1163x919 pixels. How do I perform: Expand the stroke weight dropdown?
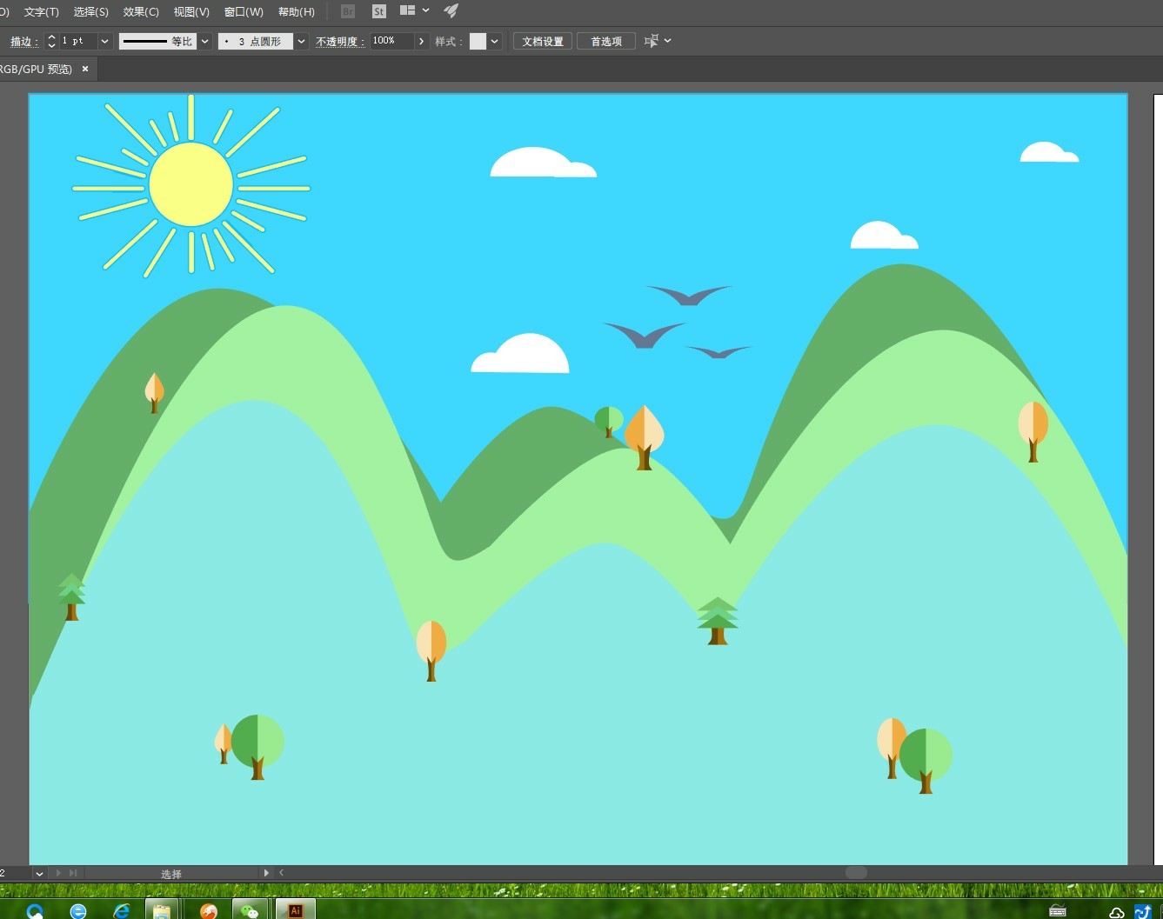(105, 41)
